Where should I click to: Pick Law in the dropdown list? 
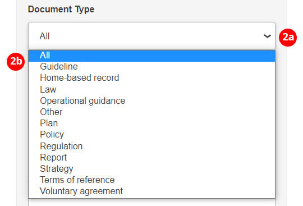151,89
